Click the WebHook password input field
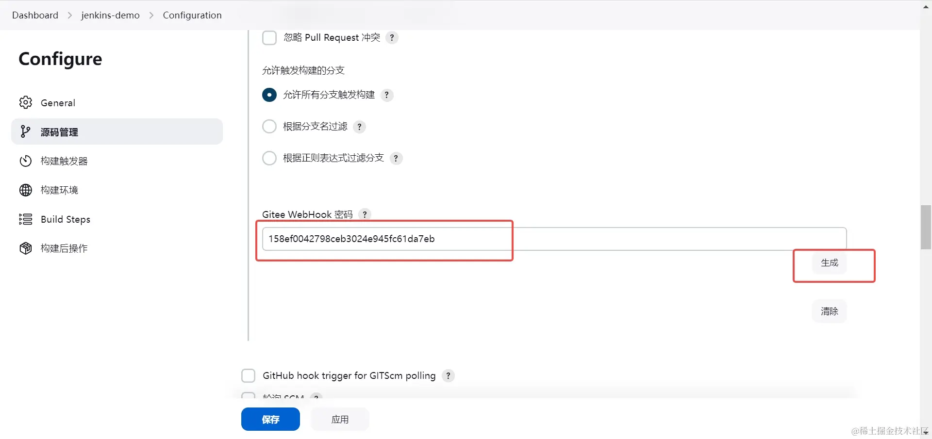Image resolution: width=932 pixels, height=439 pixels. [437, 238]
